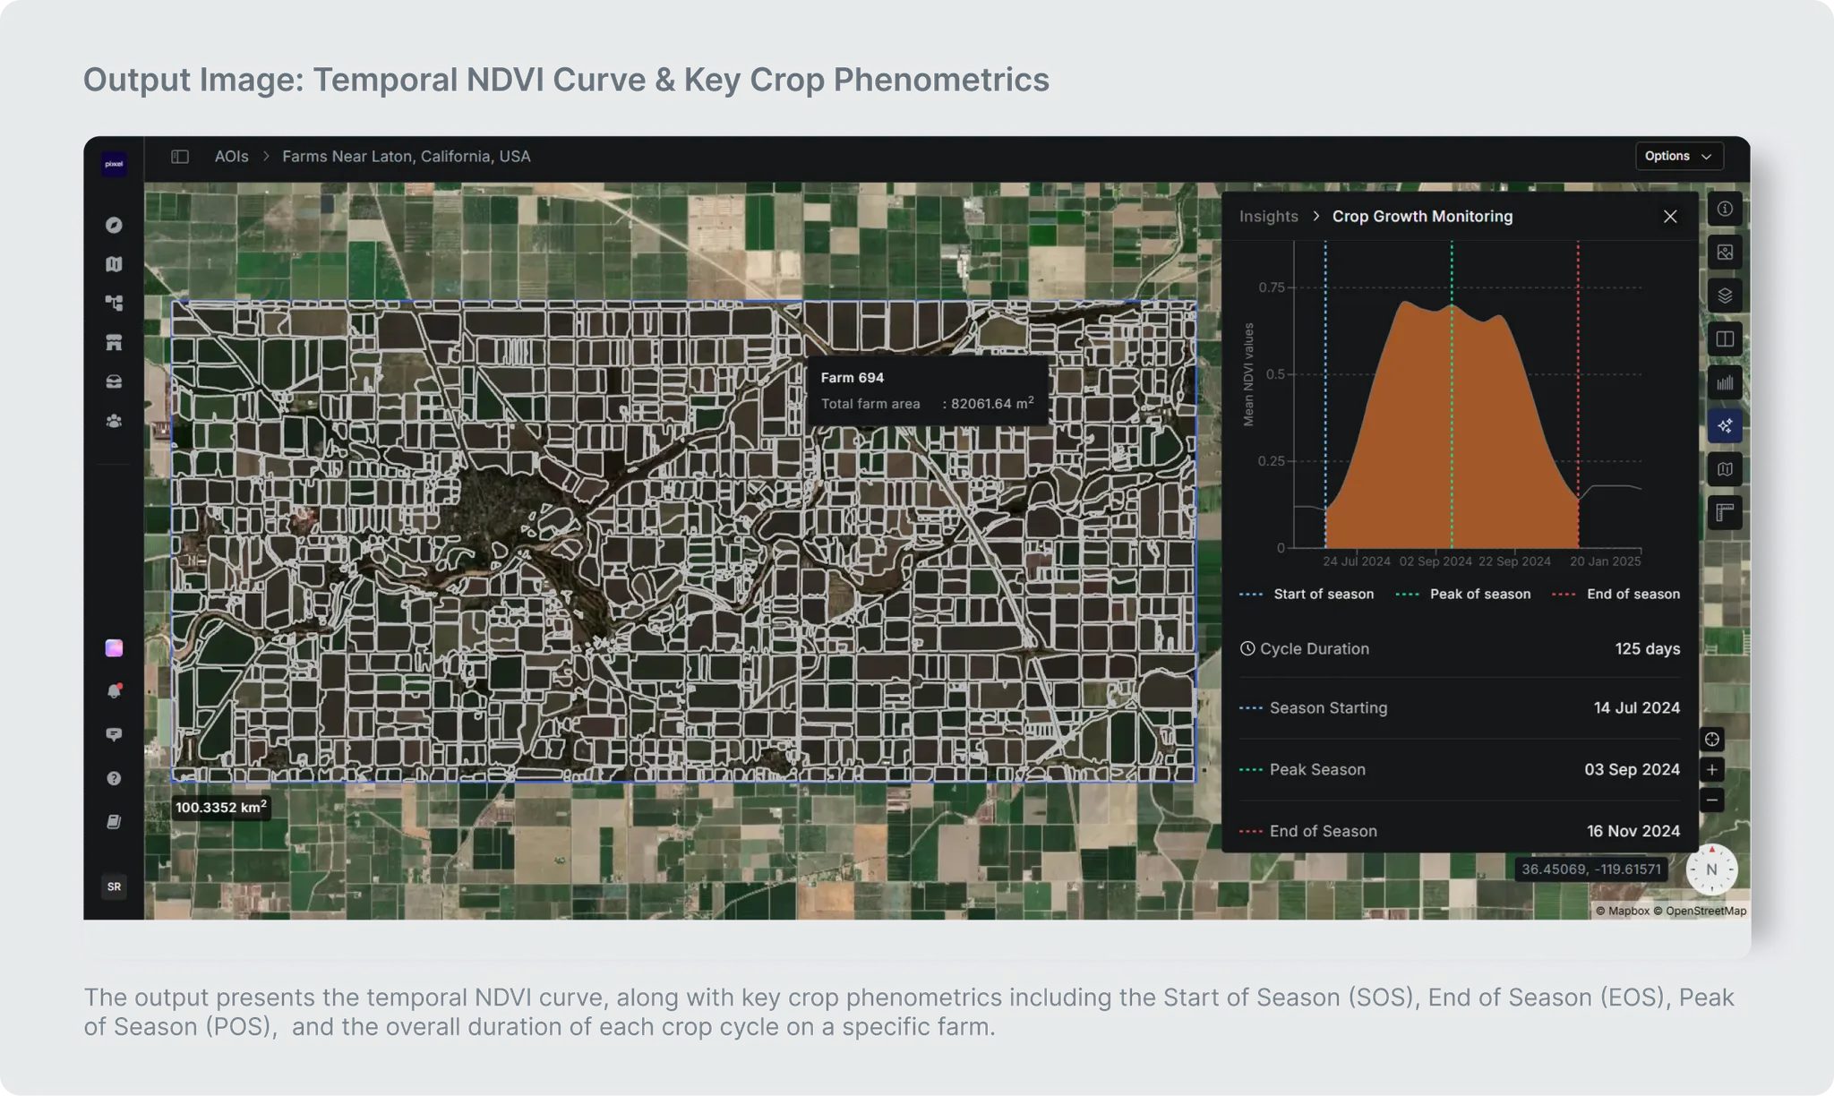
Task: Click Farms Near Laton, California, USA breadcrumb
Action: 407,157
